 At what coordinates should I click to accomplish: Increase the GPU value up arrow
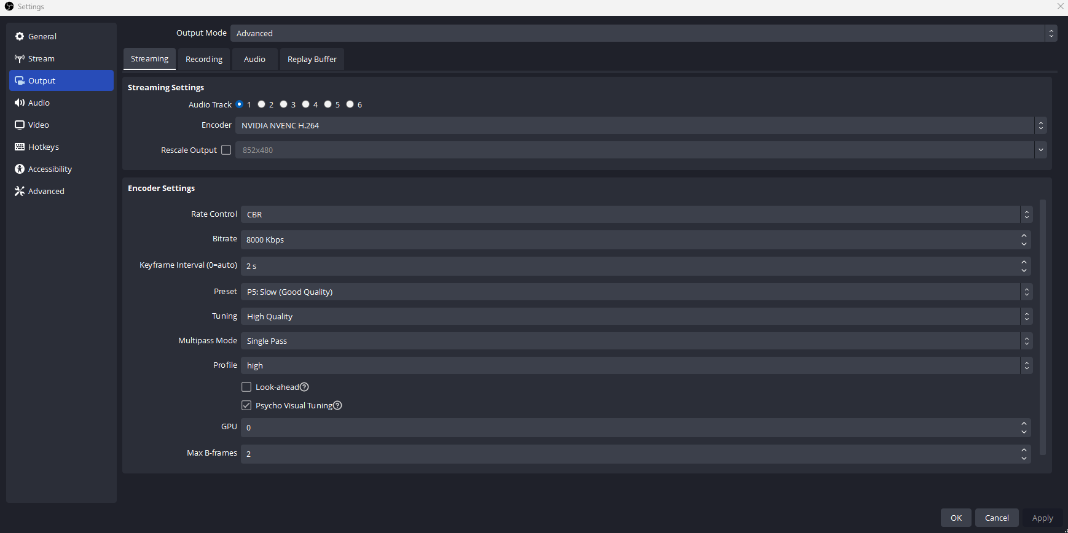click(x=1024, y=423)
